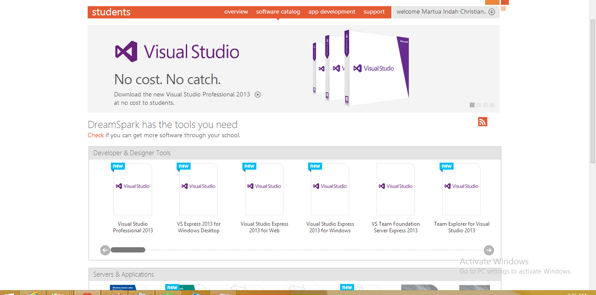Select the second banner slide indicator
The width and height of the screenshot is (596, 295).
click(x=479, y=105)
